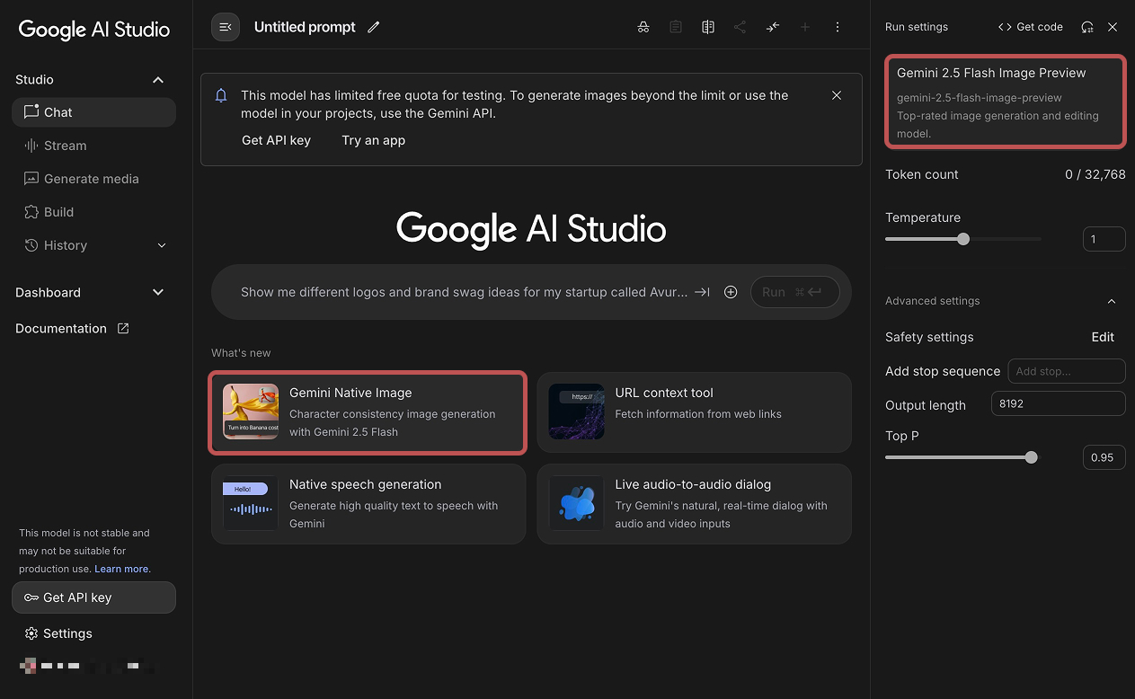
Task: Edit the Untitled prompt title pencil icon
Action: pos(374,27)
